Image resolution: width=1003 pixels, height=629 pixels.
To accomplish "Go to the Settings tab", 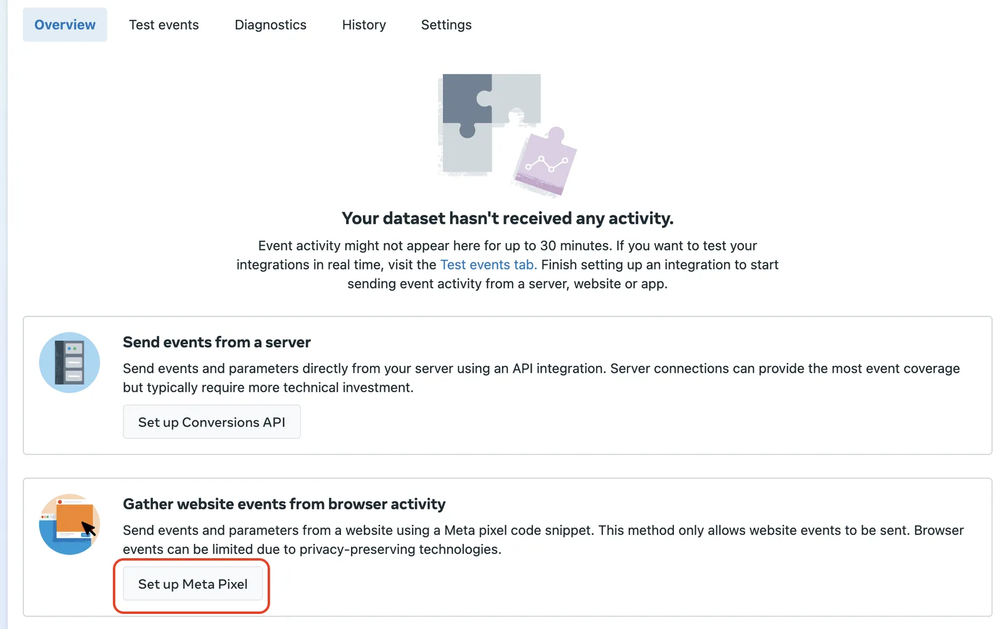I will click(446, 24).
